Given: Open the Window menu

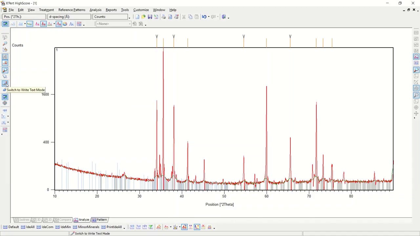Looking at the screenshot, I should (x=159, y=10).
